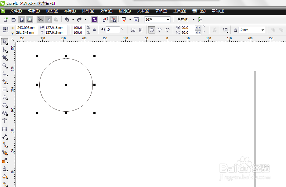
Task: Toggle mirror horizontally button
Action: pos(133,30)
